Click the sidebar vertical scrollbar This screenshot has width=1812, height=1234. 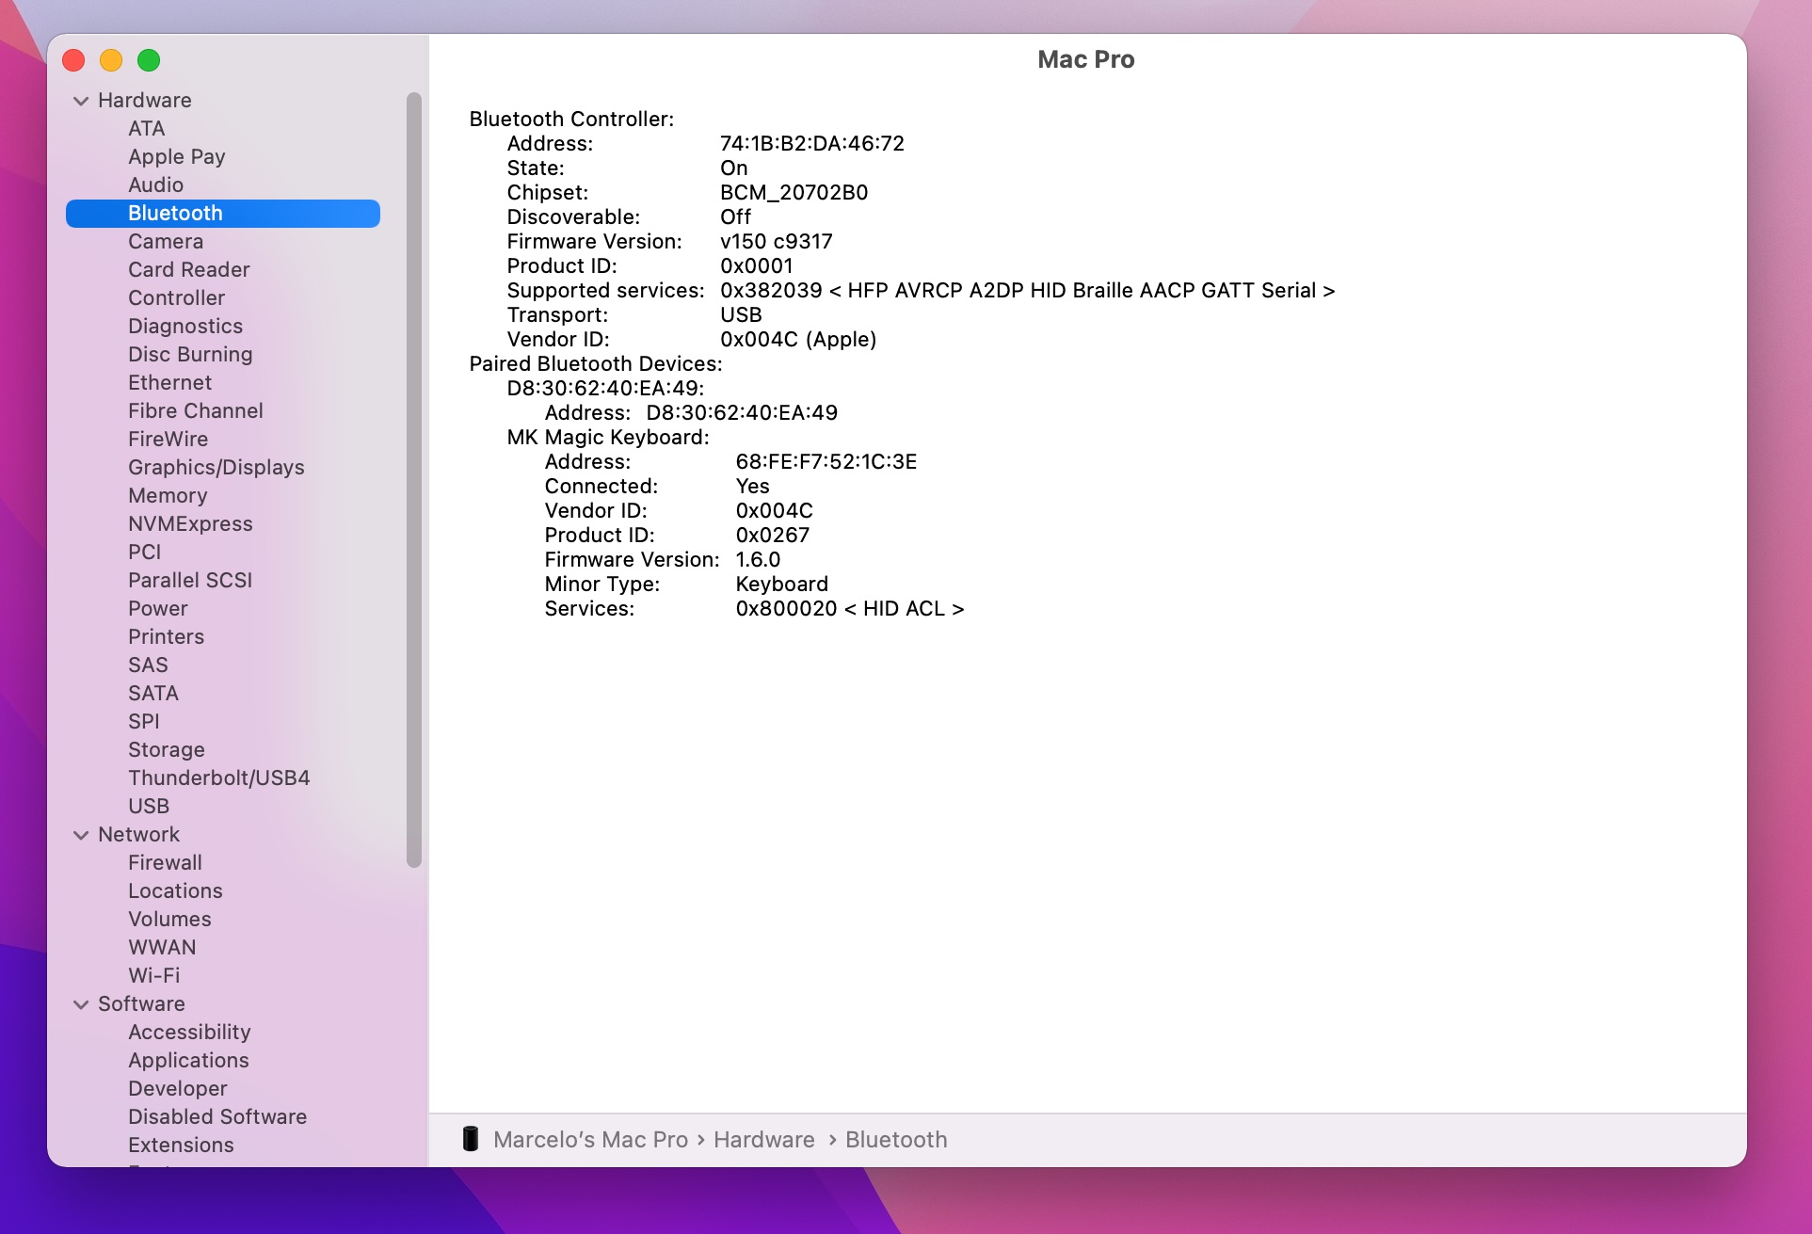(413, 480)
